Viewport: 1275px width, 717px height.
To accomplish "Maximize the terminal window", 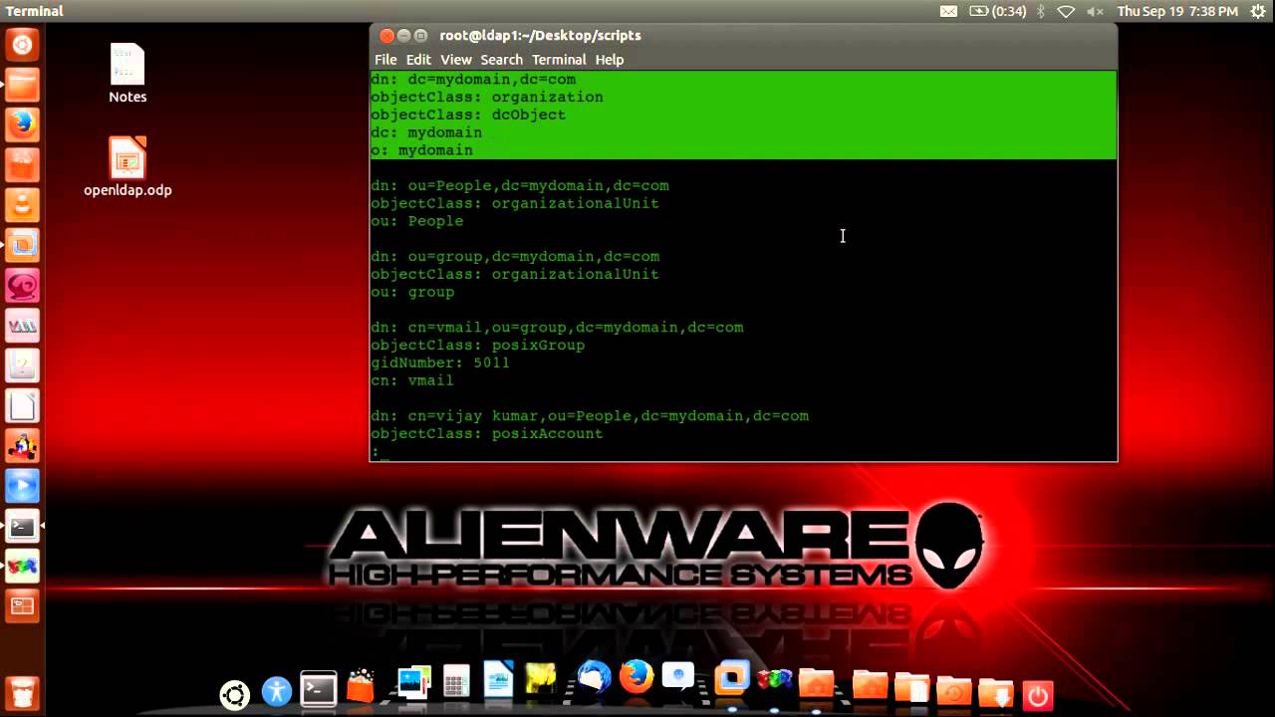I will pos(420,36).
